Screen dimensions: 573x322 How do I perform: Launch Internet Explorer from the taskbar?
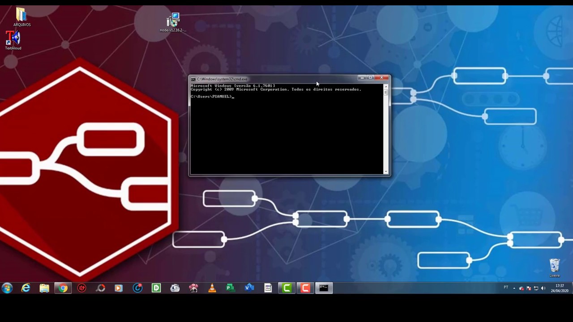click(x=26, y=288)
